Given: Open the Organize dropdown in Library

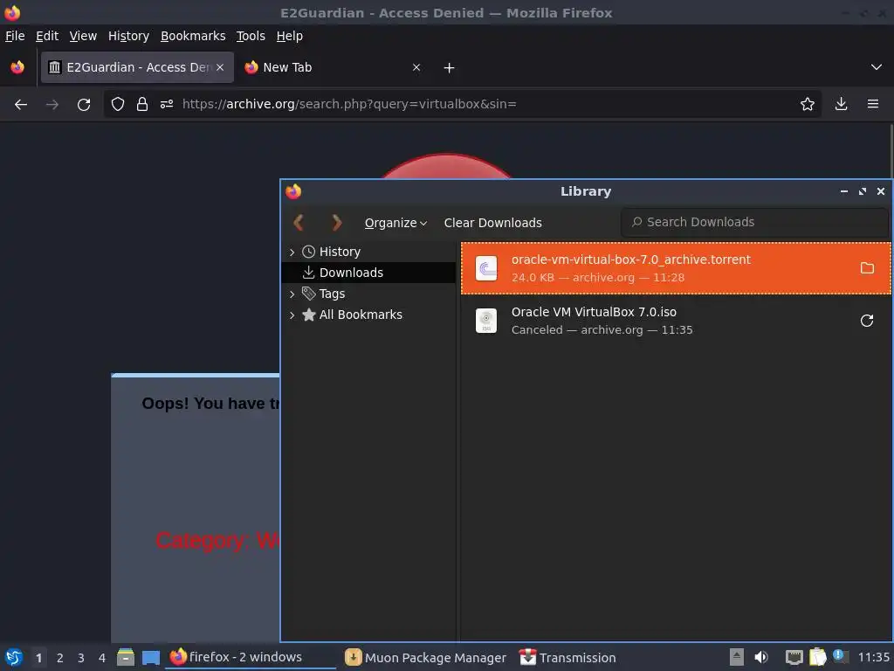Looking at the screenshot, I should pyautogui.click(x=395, y=223).
